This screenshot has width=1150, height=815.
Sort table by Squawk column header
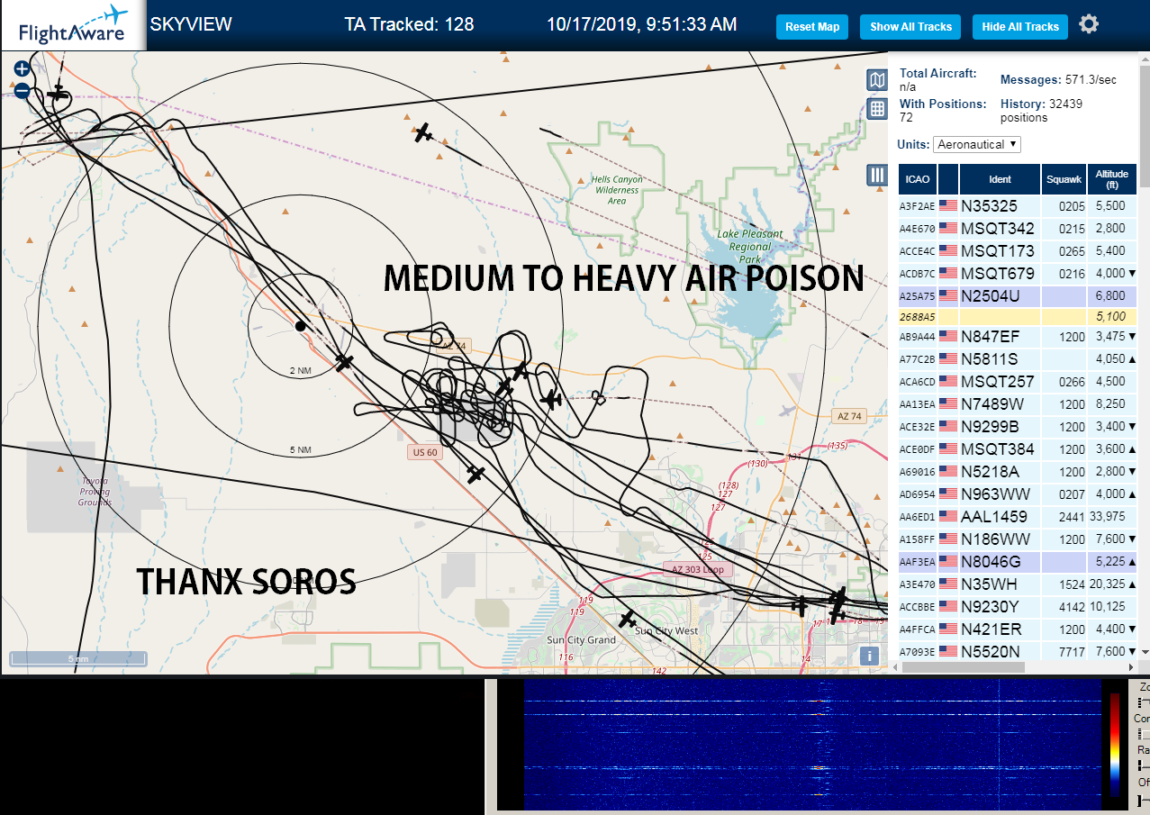tap(1064, 179)
